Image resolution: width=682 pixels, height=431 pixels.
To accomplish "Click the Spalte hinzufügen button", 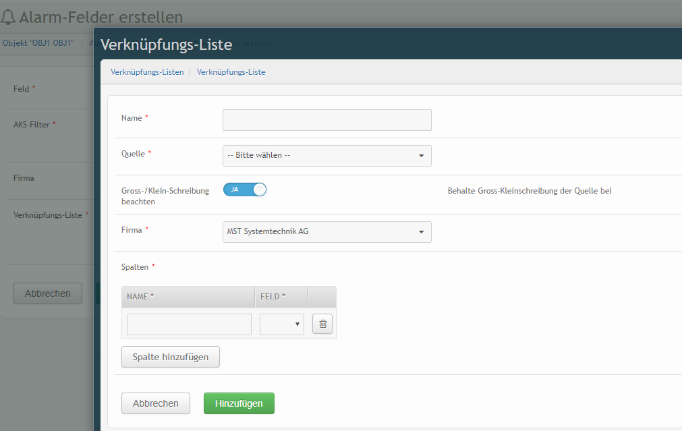I will pyautogui.click(x=171, y=357).
